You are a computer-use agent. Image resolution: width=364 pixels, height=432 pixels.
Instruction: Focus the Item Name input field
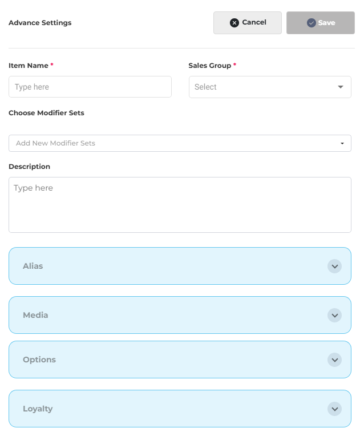[x=90, y=87]
